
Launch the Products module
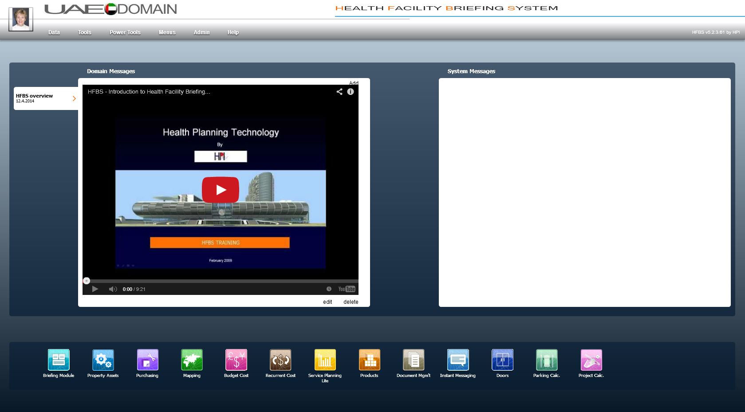[x=369, y=360]
